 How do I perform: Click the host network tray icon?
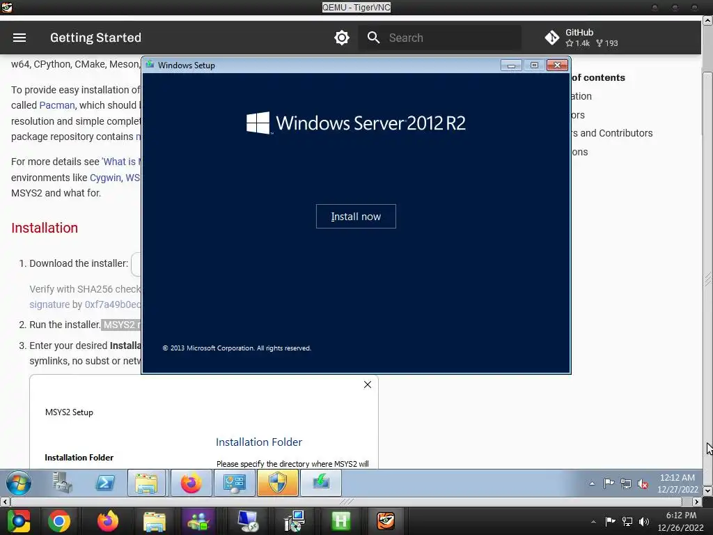(x=627, y=522)
